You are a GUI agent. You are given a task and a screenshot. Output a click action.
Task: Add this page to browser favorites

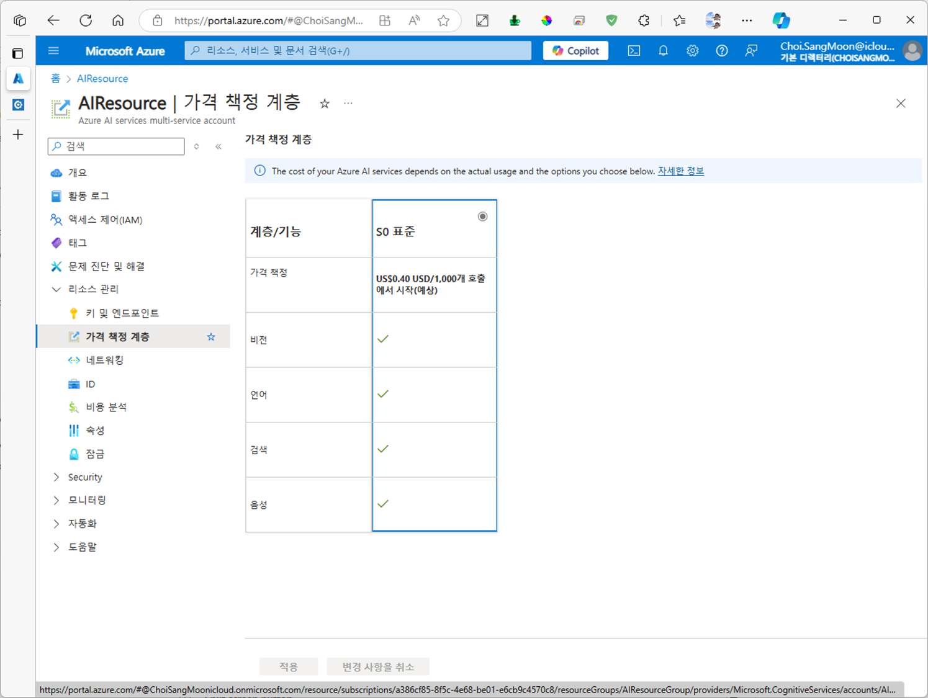pos(443,20)
